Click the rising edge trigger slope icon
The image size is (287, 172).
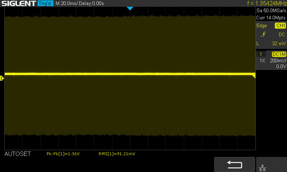coord(263,34)
